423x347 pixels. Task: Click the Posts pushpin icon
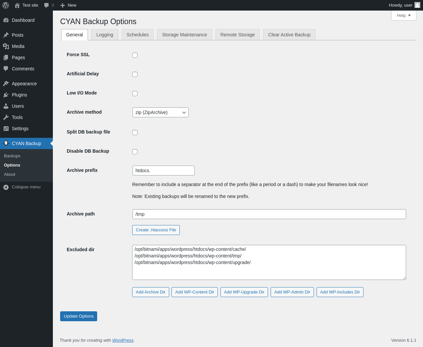point(6,35)
